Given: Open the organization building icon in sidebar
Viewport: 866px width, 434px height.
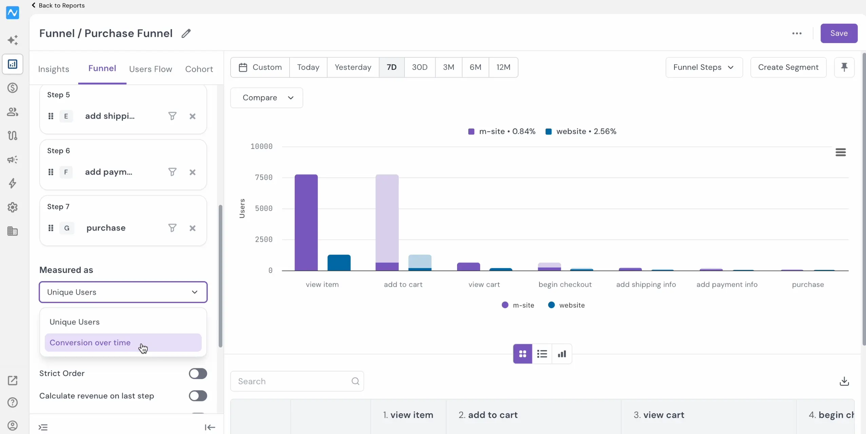Looking at the screenshot, I should [x=13, y=231].
